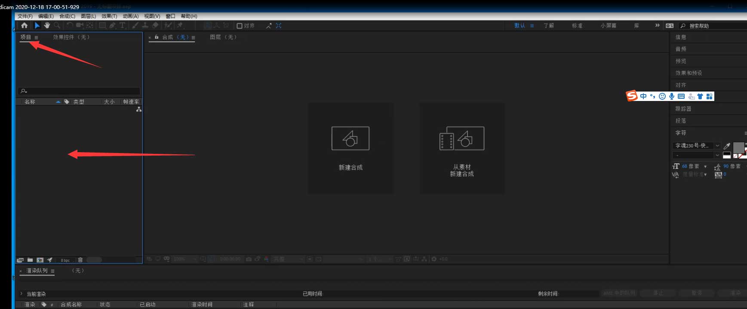Image resolution: width=747 pixels, height=309 pixels.
Task: Select the Rectangle shape tool
Action: pos(102,26)
